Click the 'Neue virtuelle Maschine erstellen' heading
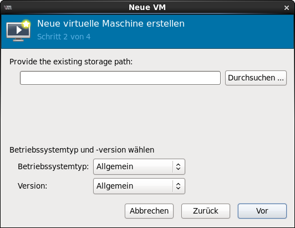295x228 pixels. (111, 24)
